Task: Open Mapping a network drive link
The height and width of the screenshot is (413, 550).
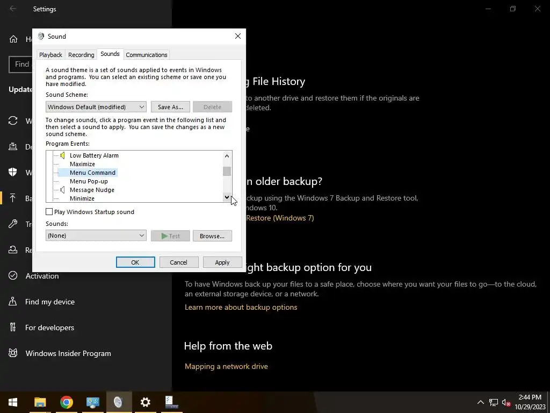Action: 226,366
